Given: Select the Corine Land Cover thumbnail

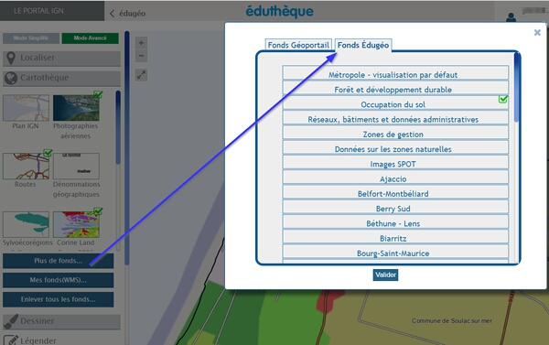Looking at the screenshot, I should (x=76, y=224).
